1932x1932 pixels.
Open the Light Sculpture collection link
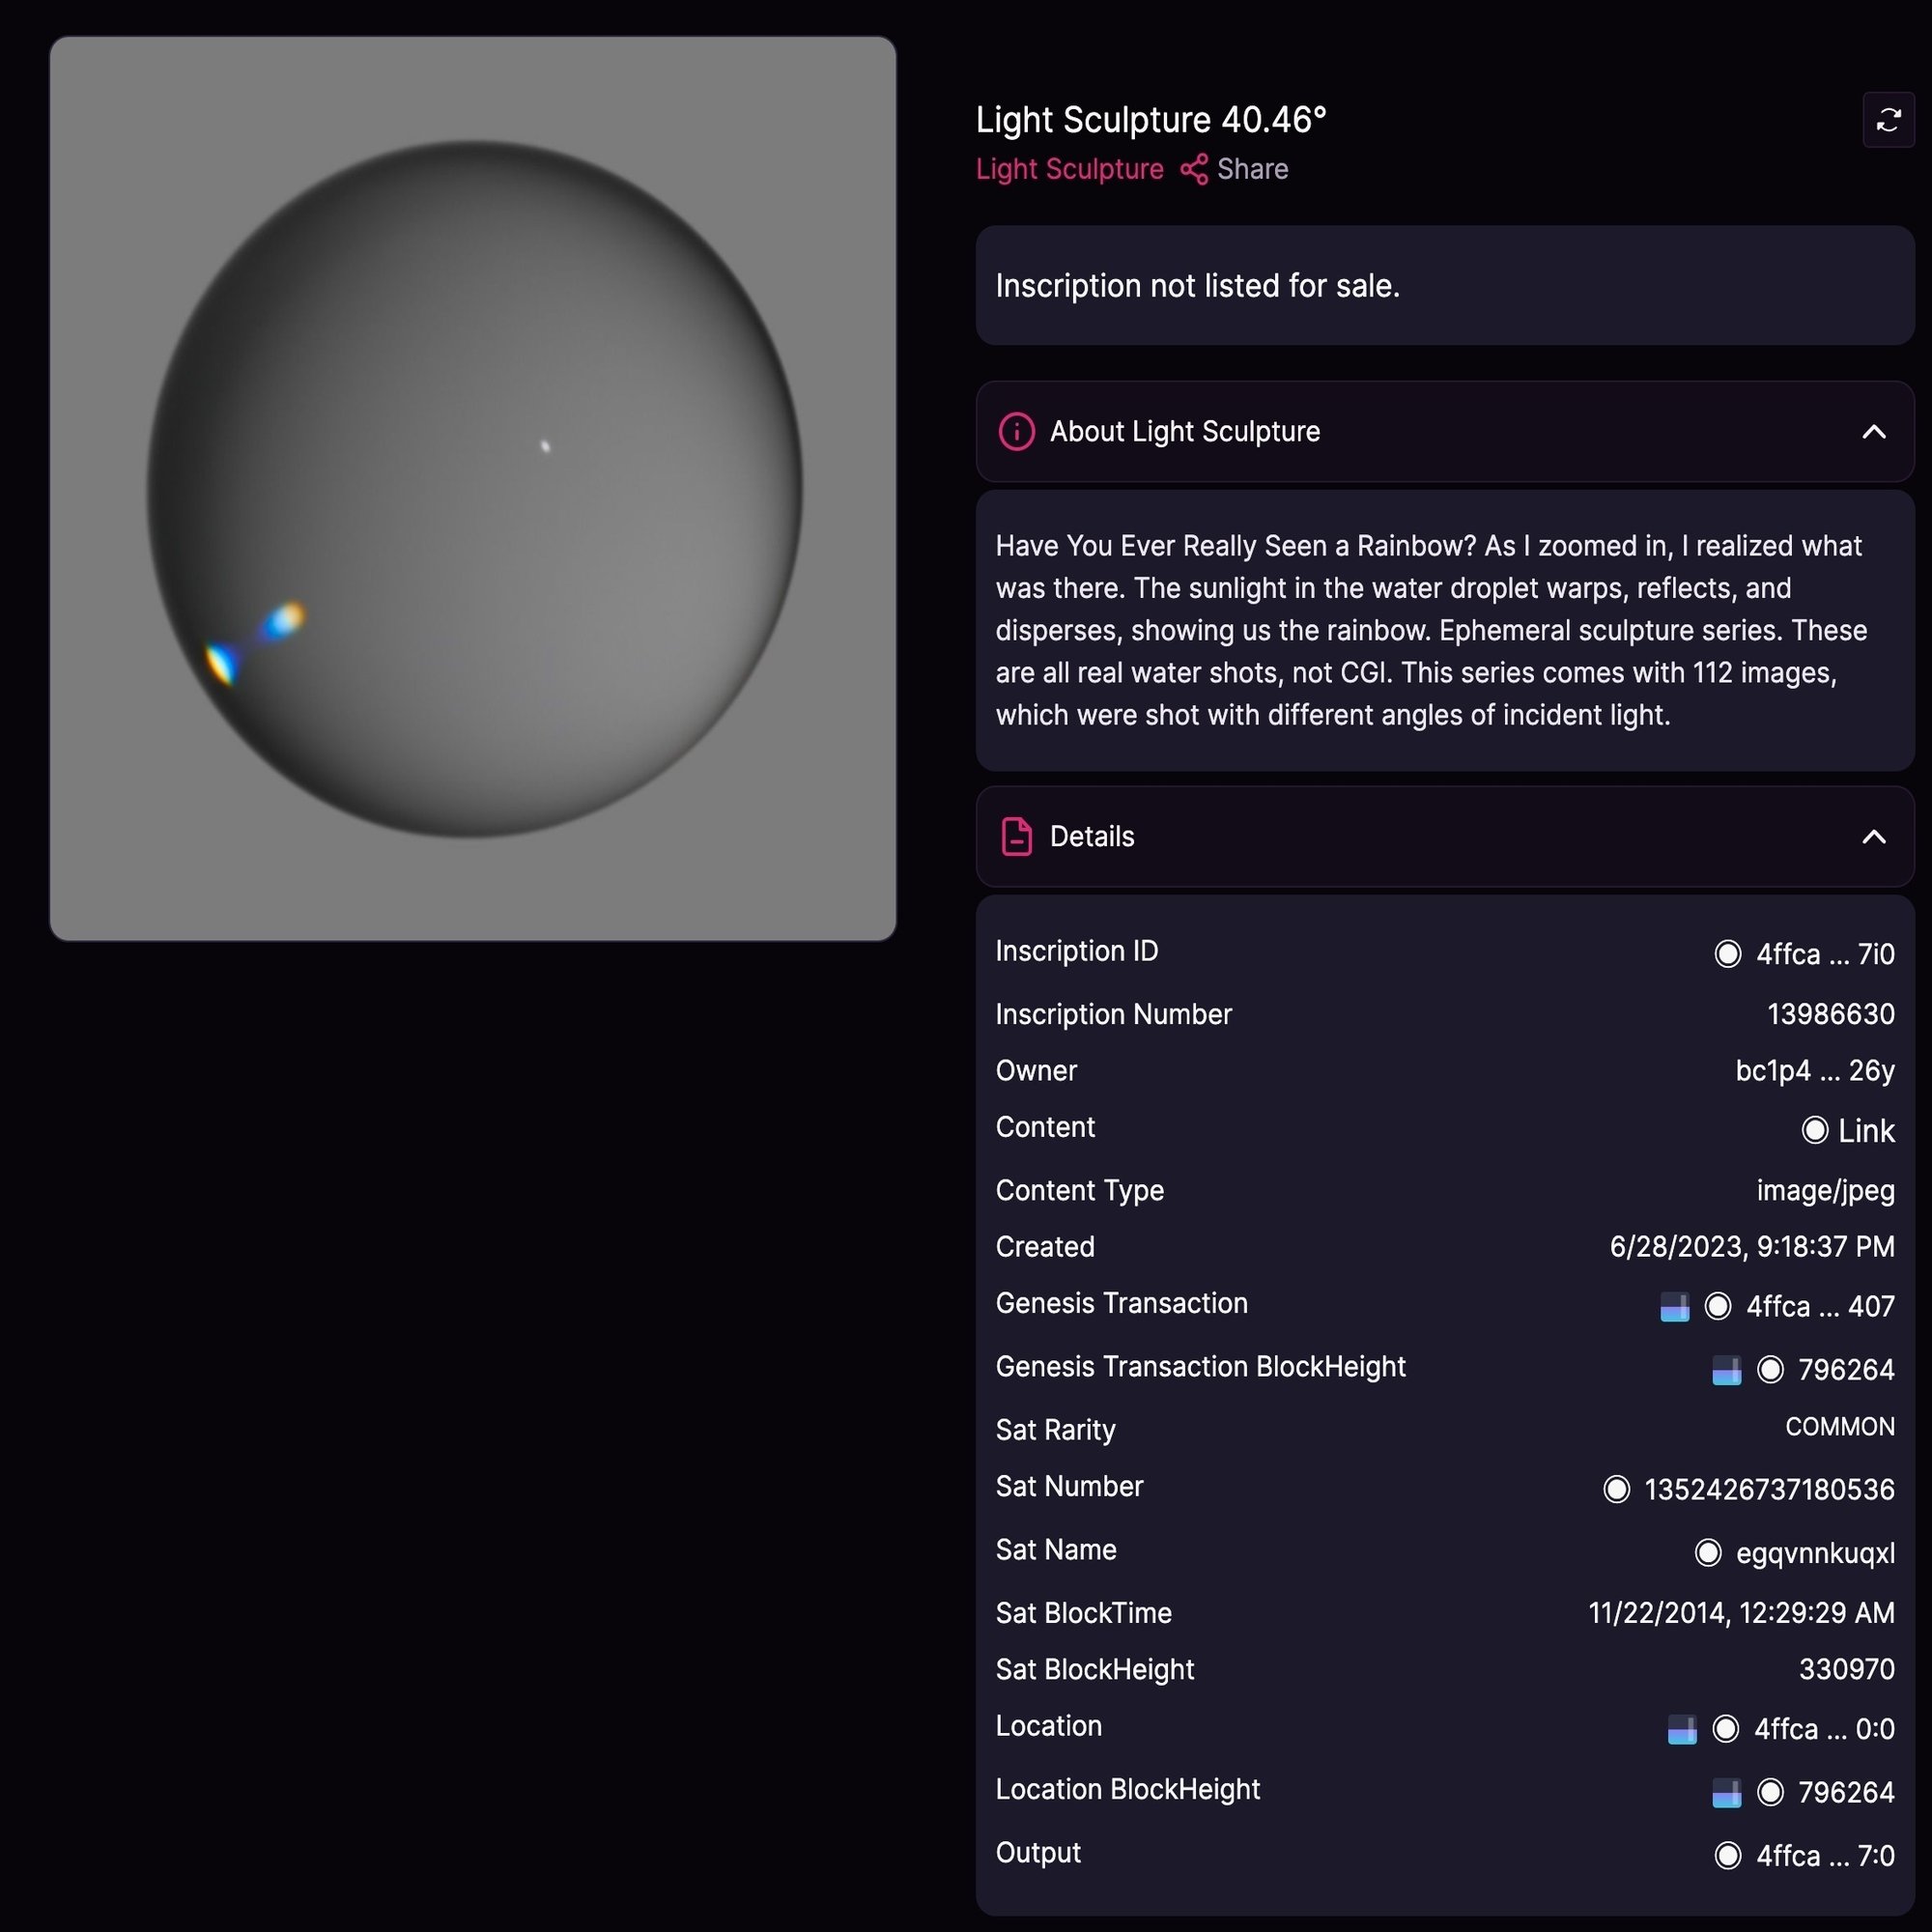tap(1069, 169)
